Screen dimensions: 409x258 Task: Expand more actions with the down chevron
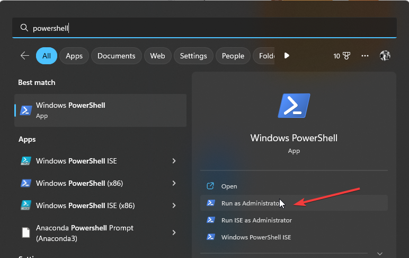tap(379, 254)
